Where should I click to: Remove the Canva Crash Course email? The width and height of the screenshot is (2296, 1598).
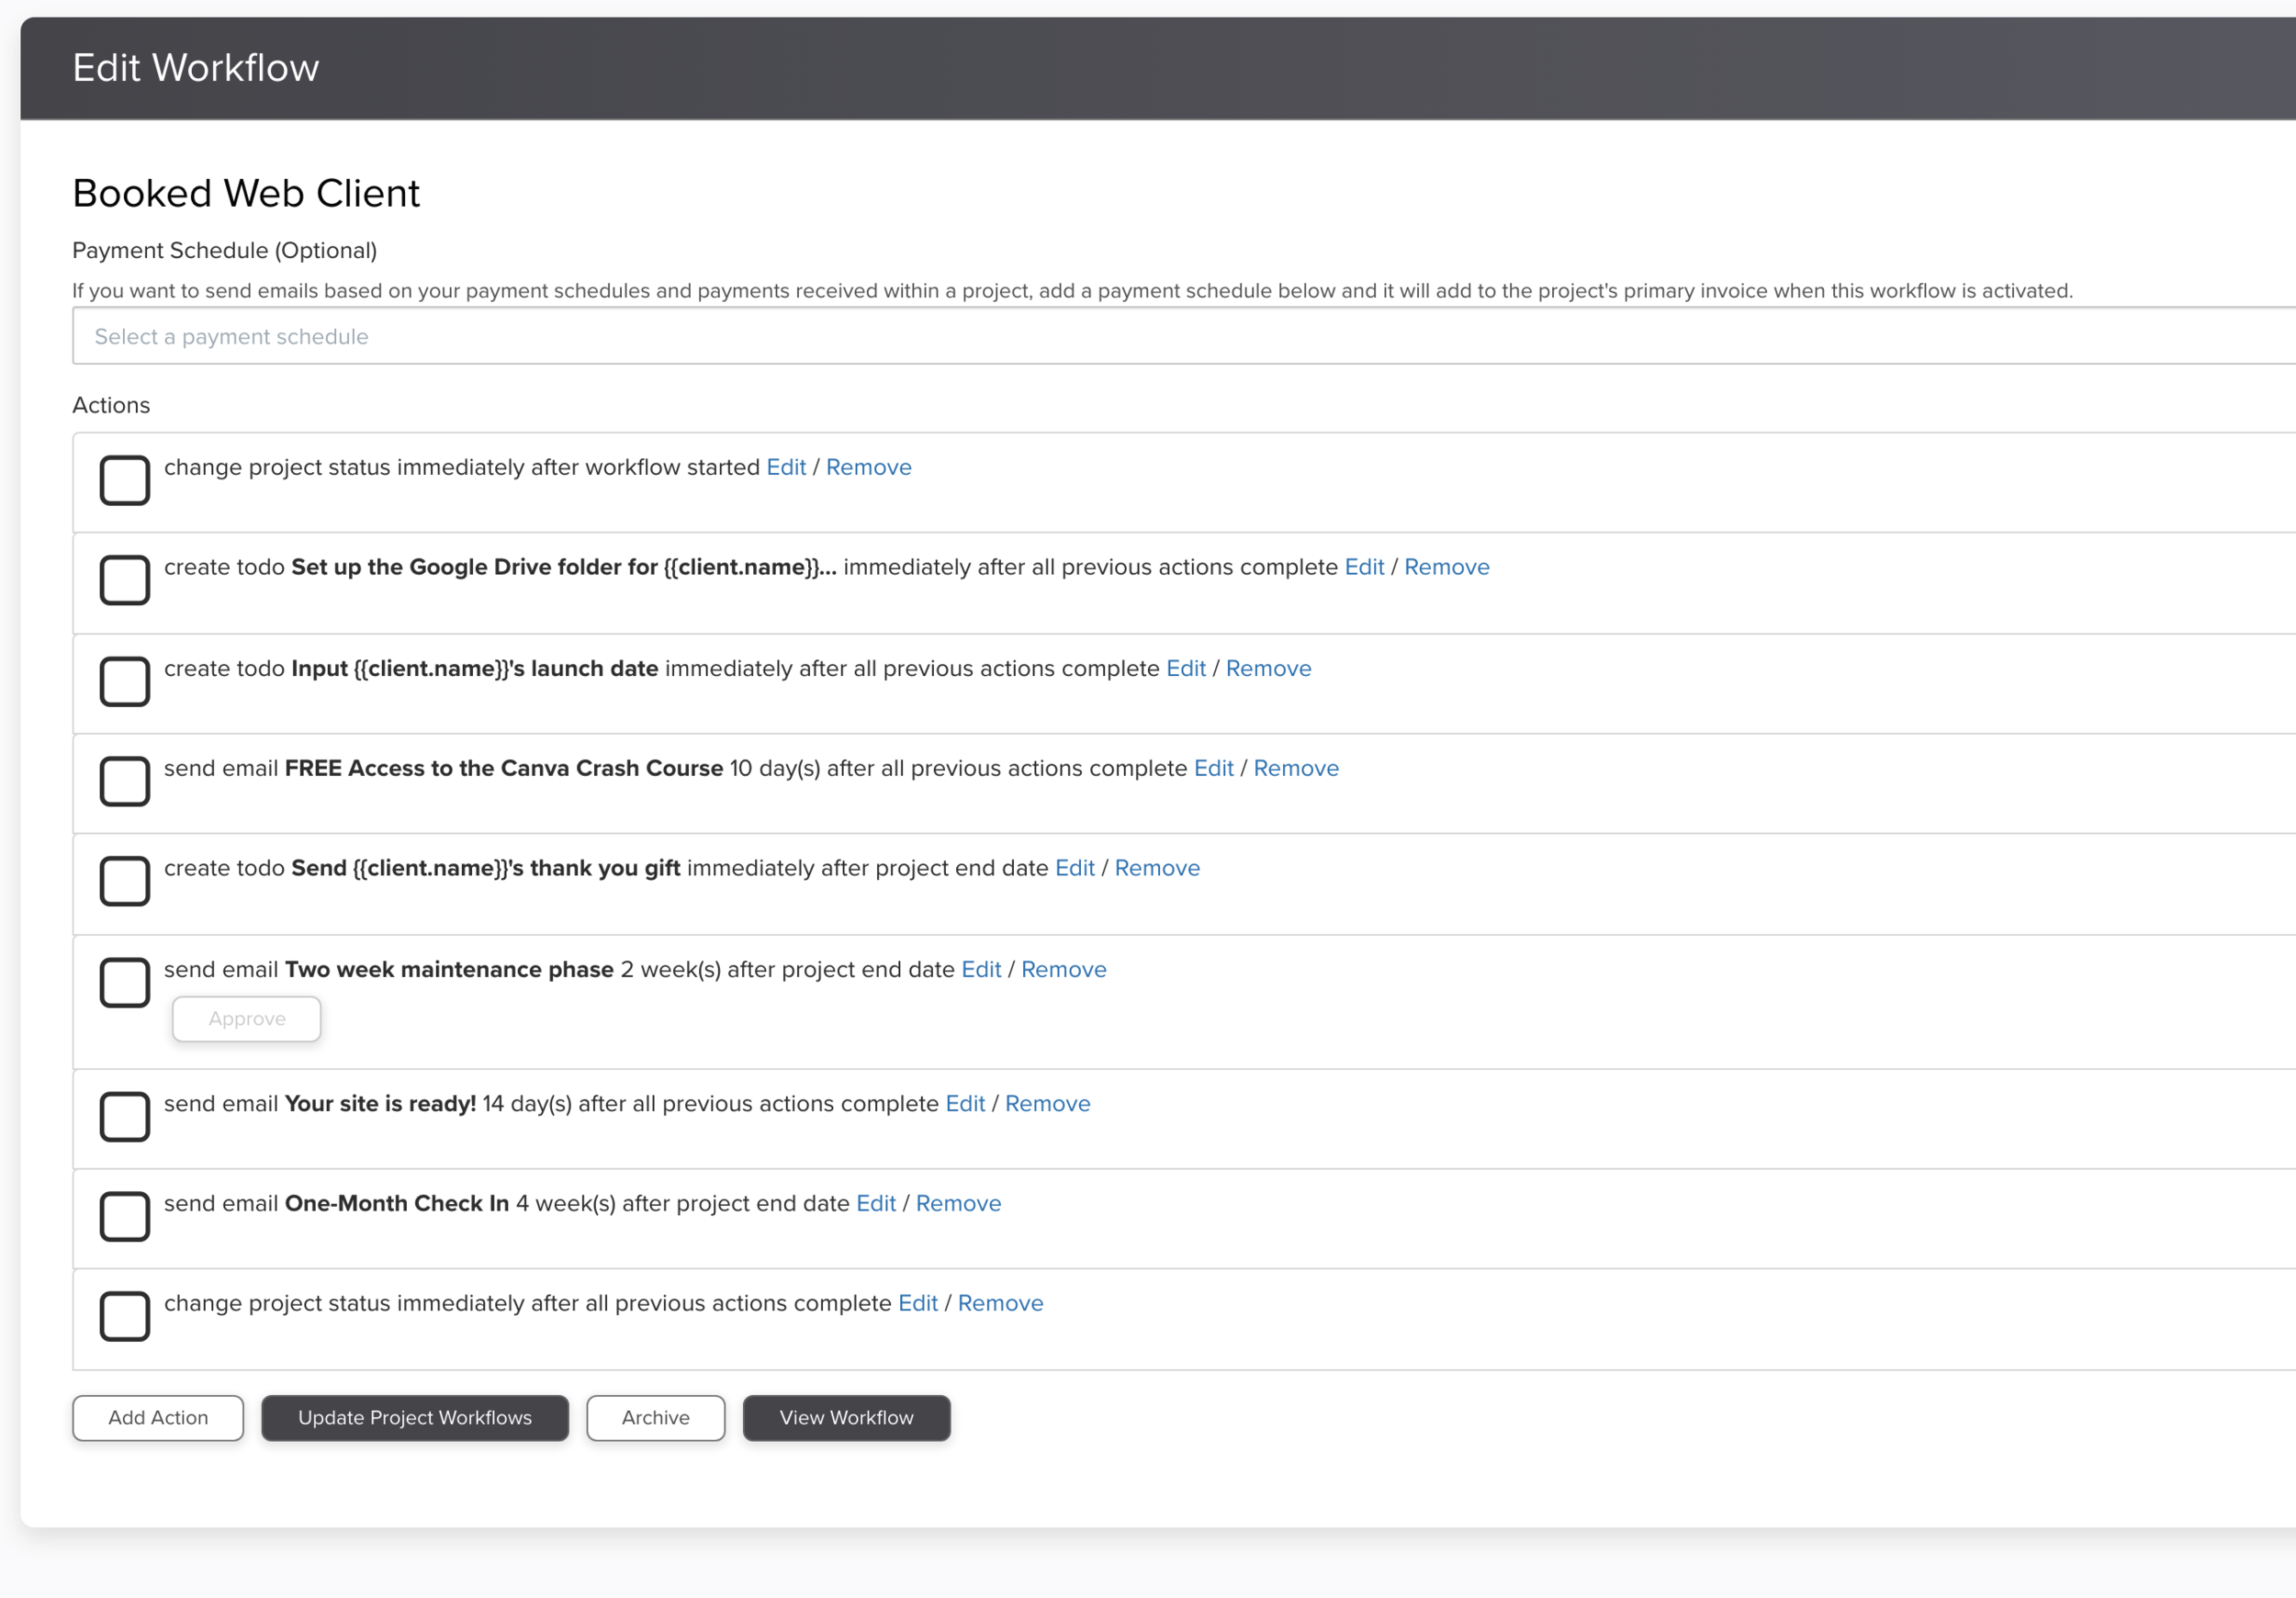pos(1296,768)
